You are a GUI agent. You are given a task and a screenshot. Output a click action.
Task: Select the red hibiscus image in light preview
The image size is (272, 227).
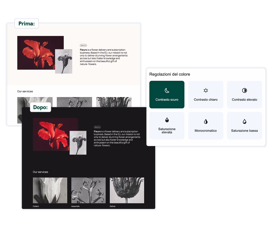[37, 53]
